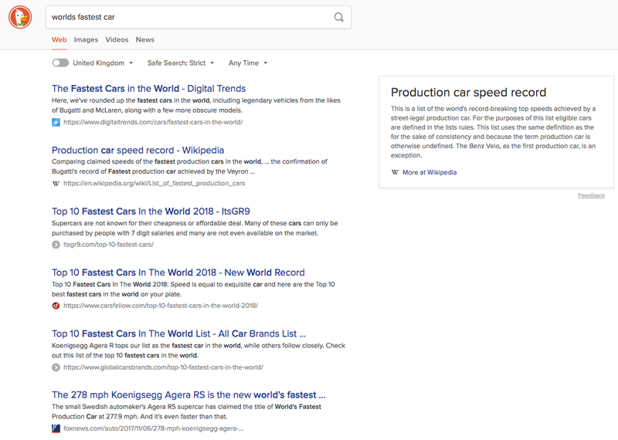
Task: Switch to the Videos tab
Action: pos(117,40)
